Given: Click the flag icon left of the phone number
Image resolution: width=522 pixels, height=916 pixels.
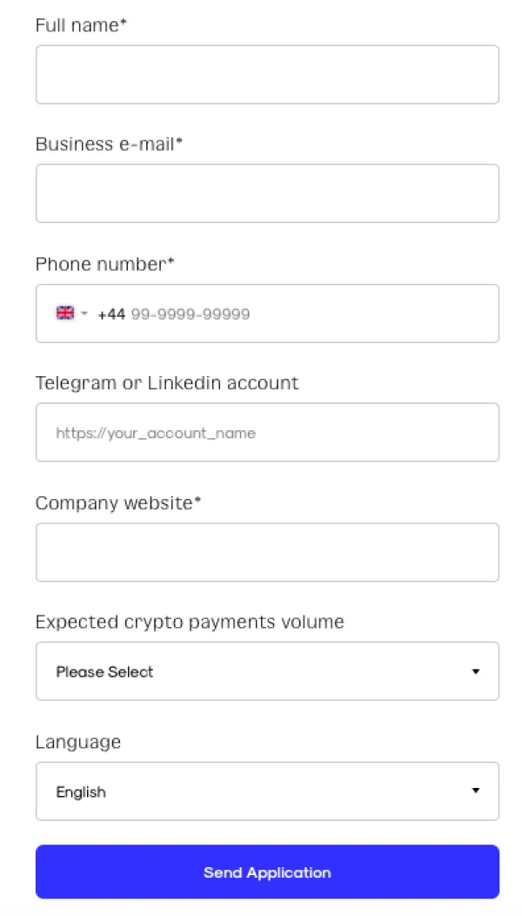Looking at the screenshot, I should tap(65, 313).
